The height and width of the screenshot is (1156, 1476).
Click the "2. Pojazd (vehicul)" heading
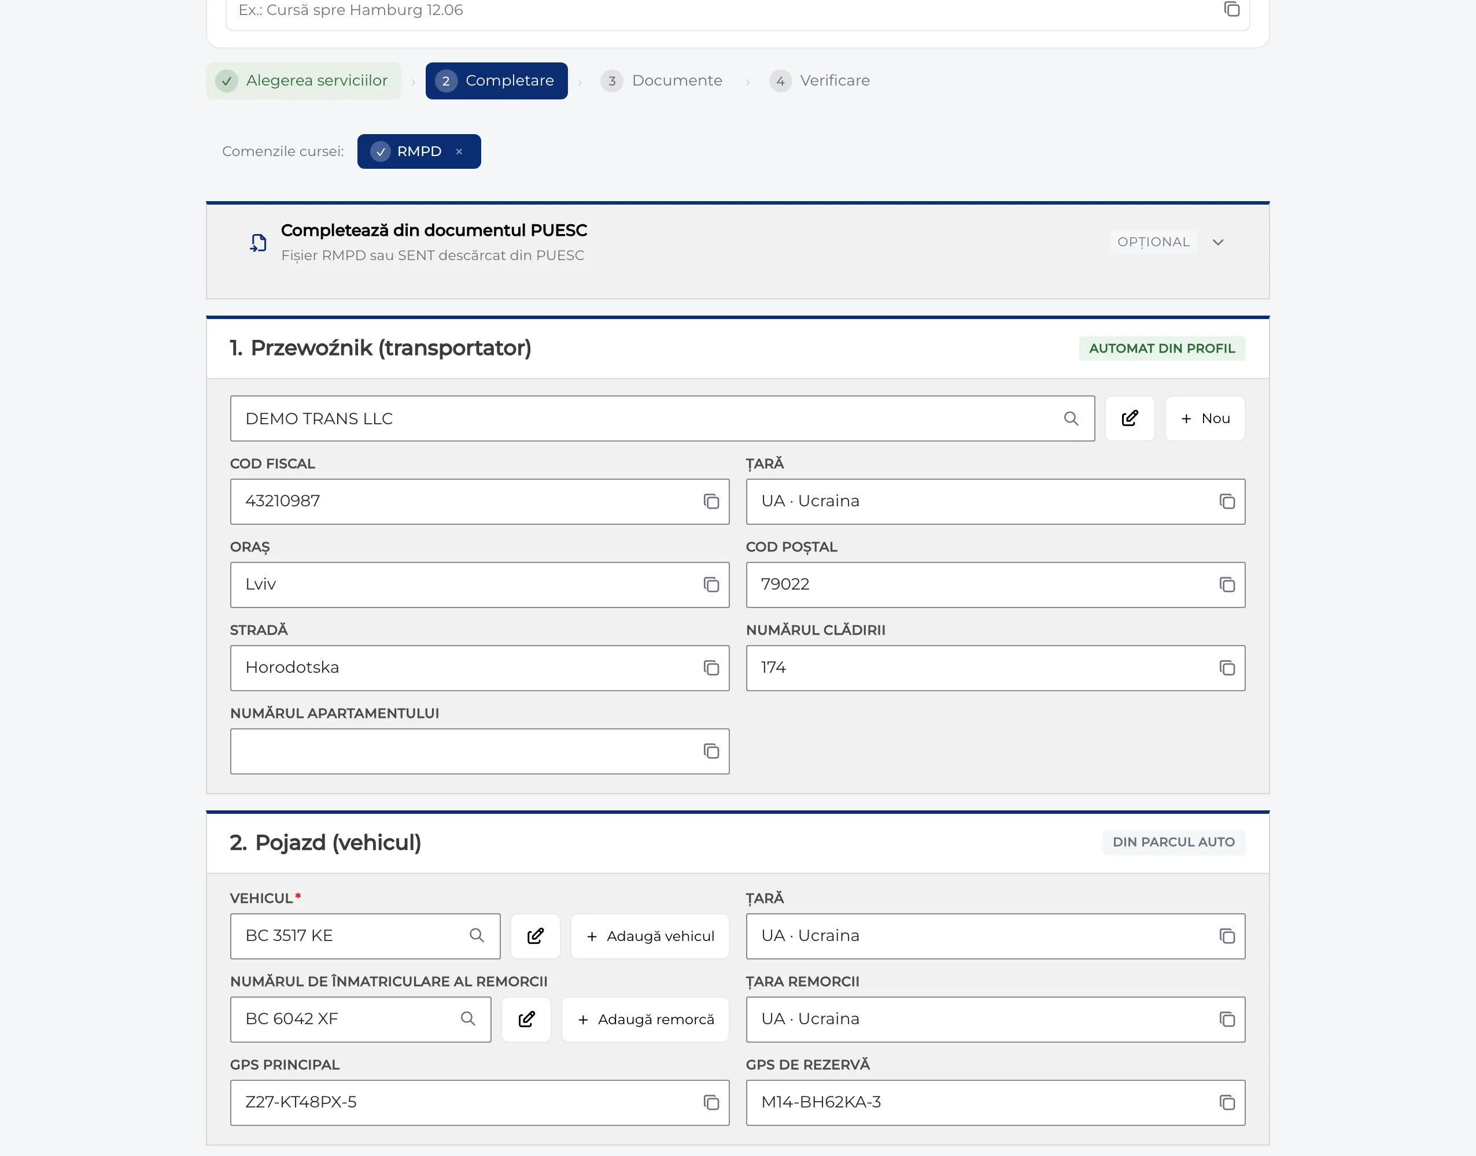326,843
